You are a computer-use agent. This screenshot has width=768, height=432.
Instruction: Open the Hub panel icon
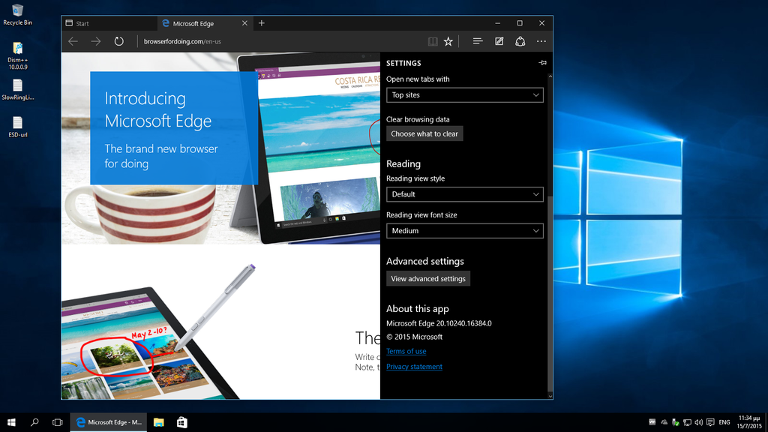tap(477, 41)
